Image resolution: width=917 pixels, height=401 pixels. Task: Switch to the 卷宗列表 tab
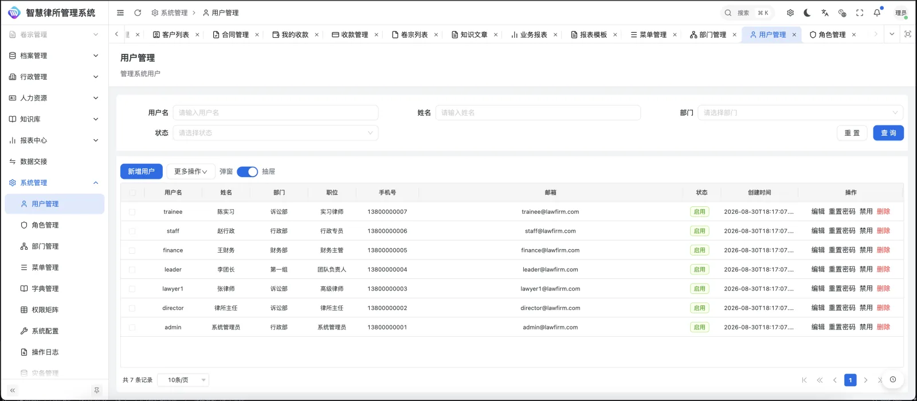414,35
